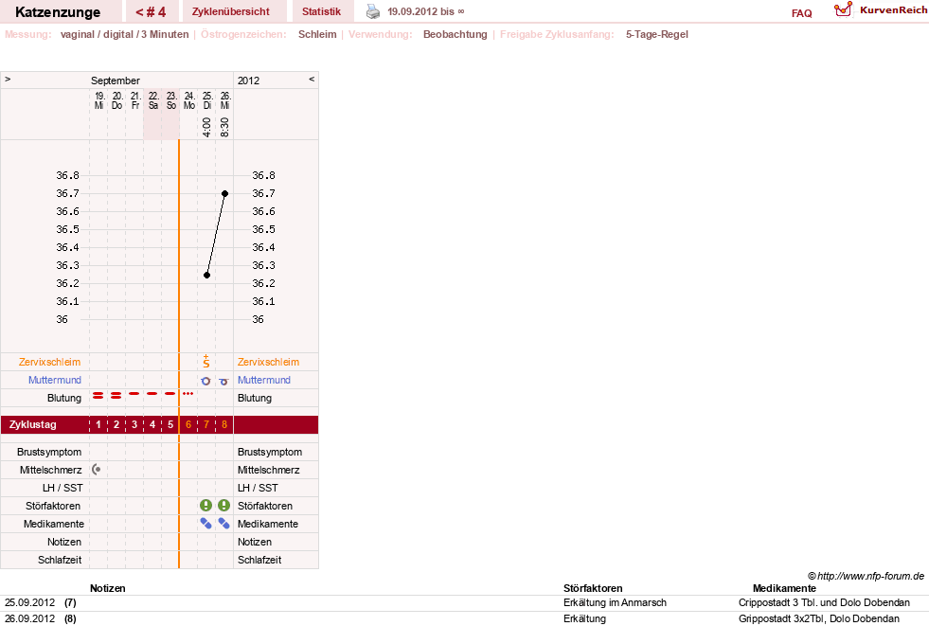Click the '<' arrow at chart top-right
The image size is (929, 644).
(312, 79)
